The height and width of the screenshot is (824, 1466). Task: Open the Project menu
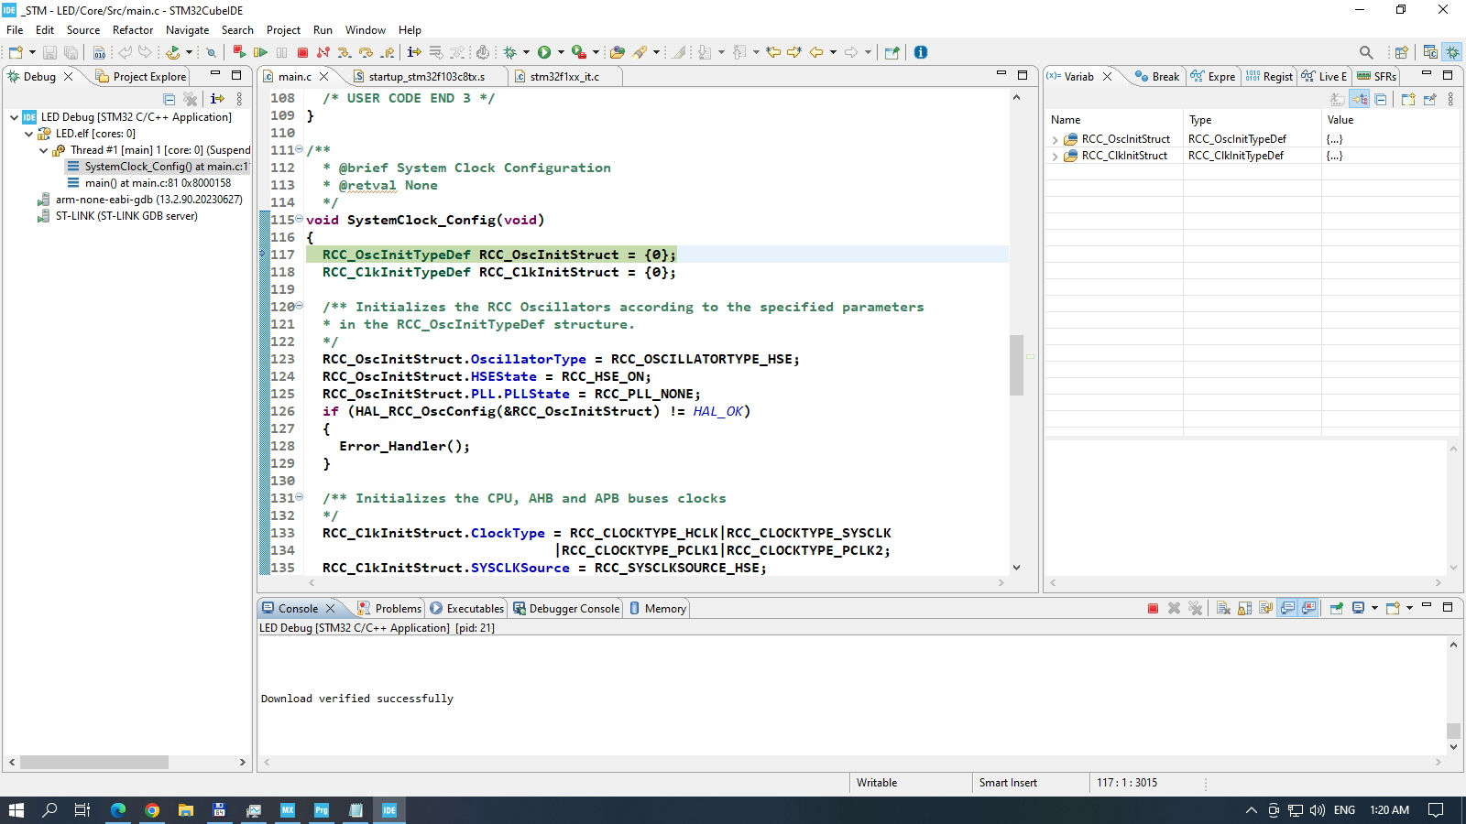tap(283, 29)
